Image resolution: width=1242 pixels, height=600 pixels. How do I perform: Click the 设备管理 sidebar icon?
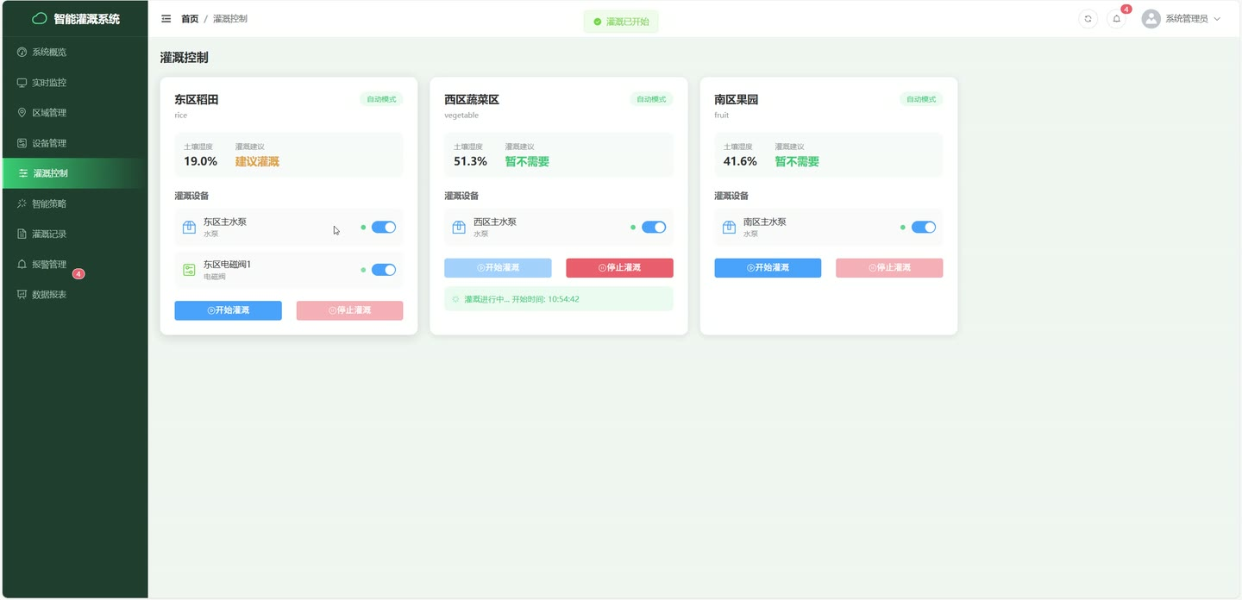22,143
